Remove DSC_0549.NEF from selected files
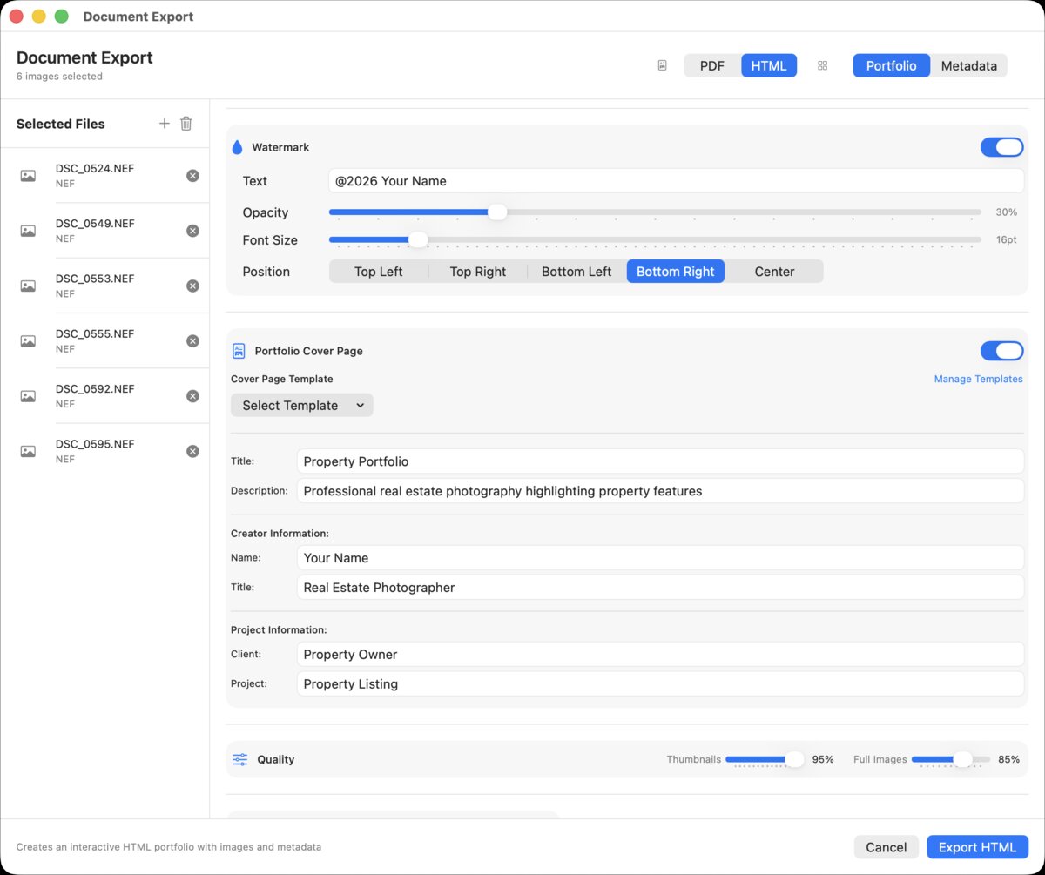 point(192,230)
